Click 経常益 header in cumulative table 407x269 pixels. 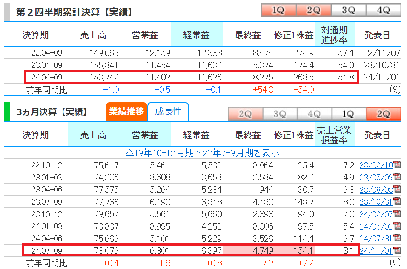pyautogui.click(x=196, y=35)
